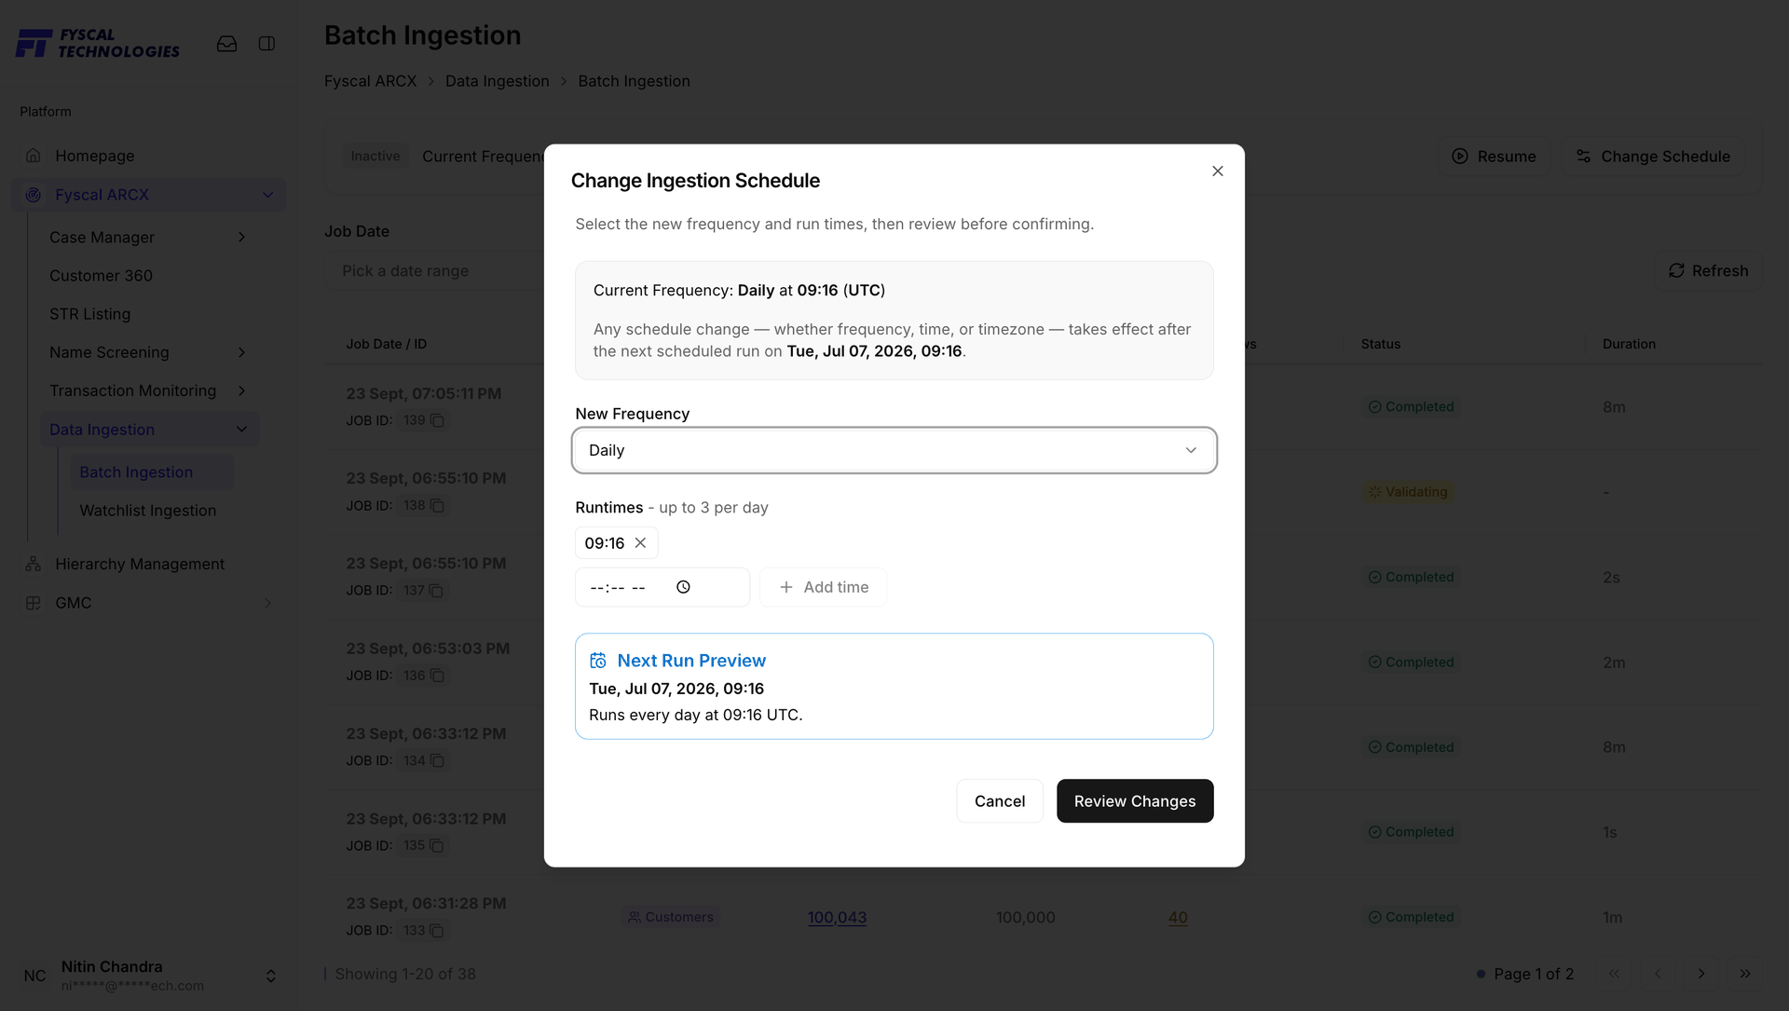Copy job ID 135

click(x=437, y=845)
